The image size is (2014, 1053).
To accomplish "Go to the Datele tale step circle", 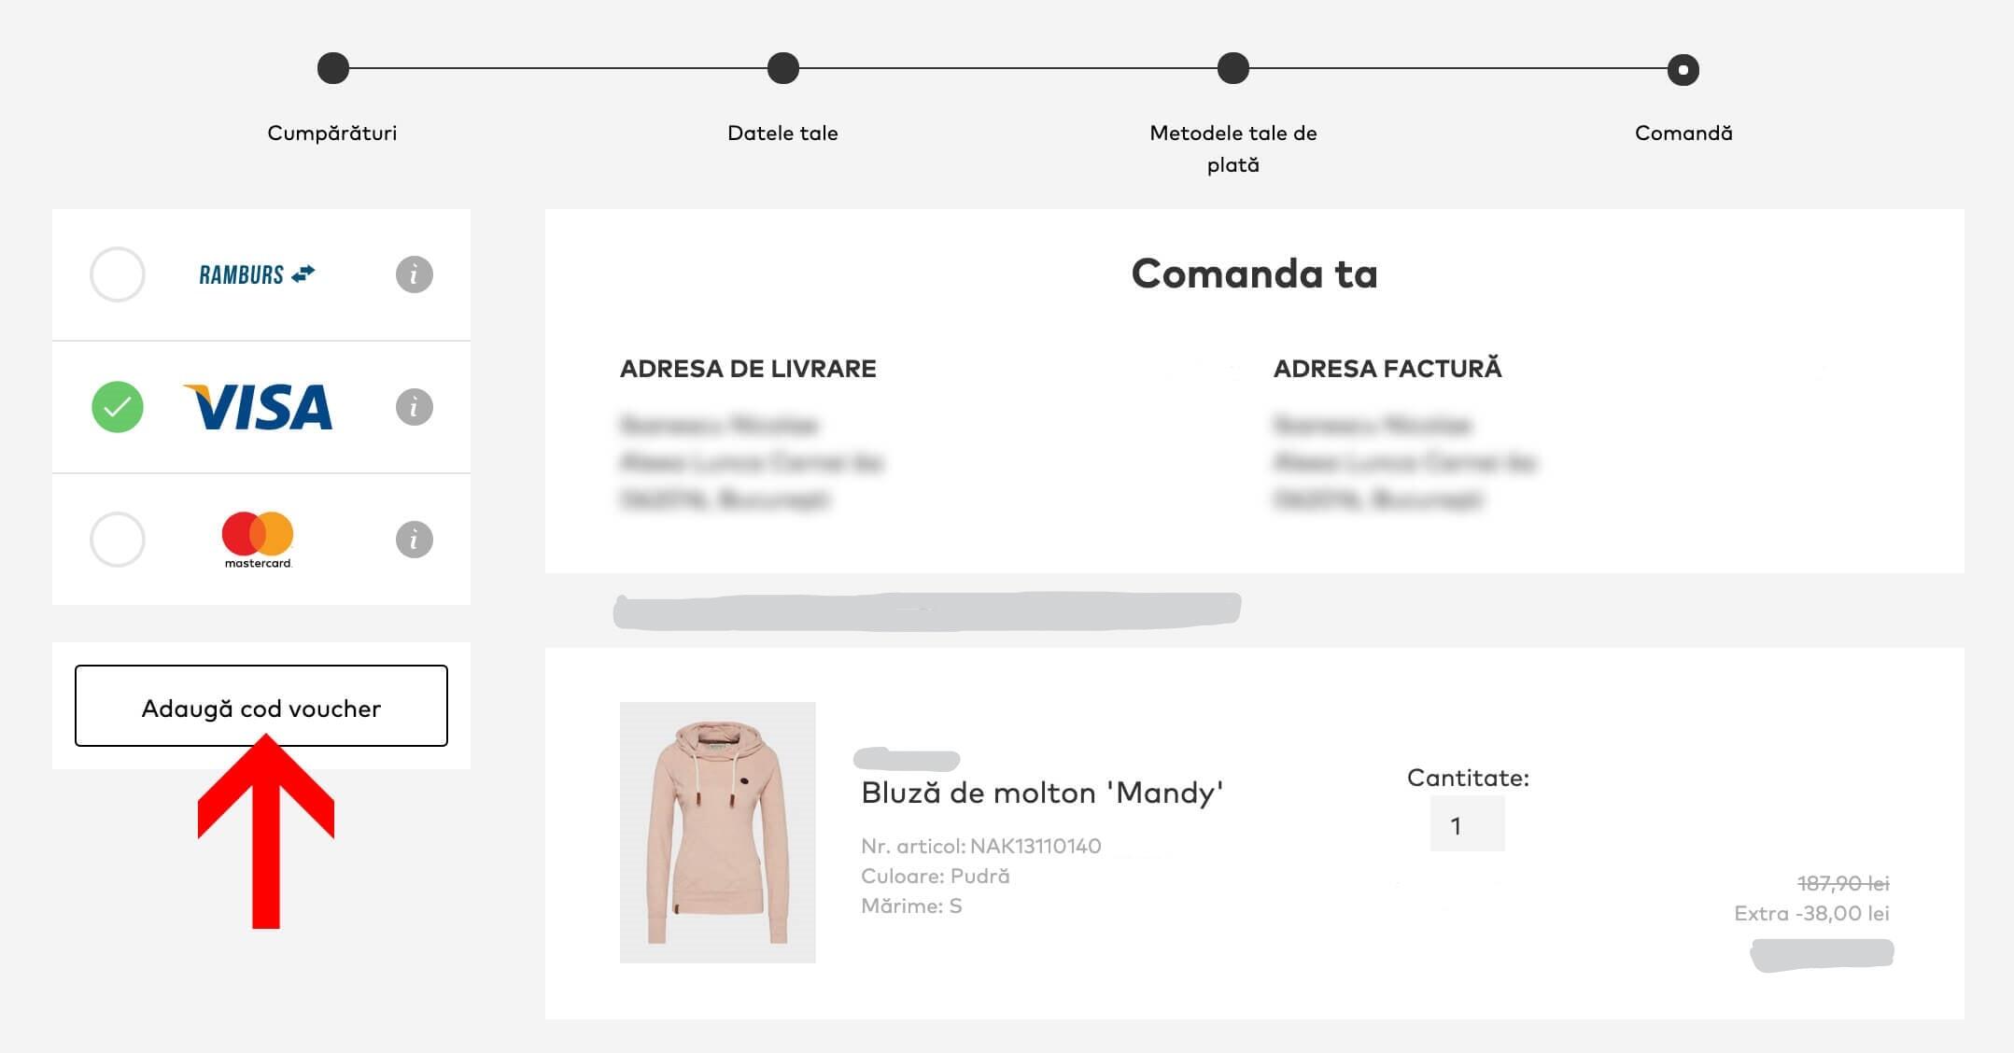I will 783,68.
